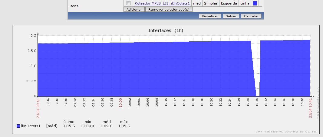Click the 500 M y-axis label

coord(31,81)
